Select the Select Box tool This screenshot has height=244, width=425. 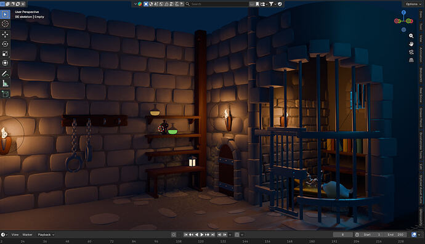click(x=5, y=14)
